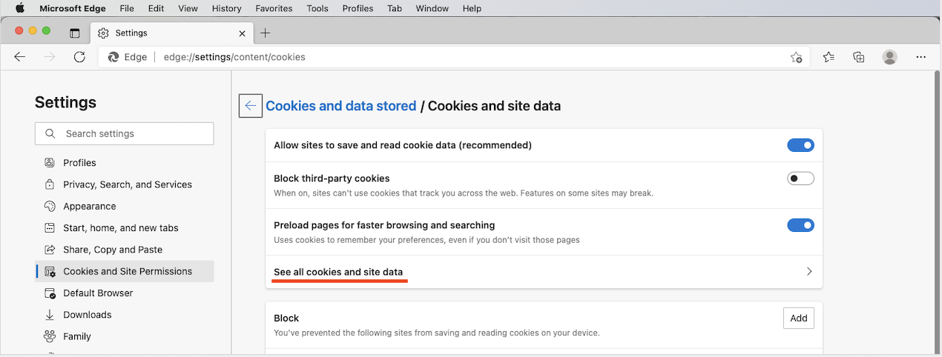Enable the Block third-party cookies toggle

point(800,178)
